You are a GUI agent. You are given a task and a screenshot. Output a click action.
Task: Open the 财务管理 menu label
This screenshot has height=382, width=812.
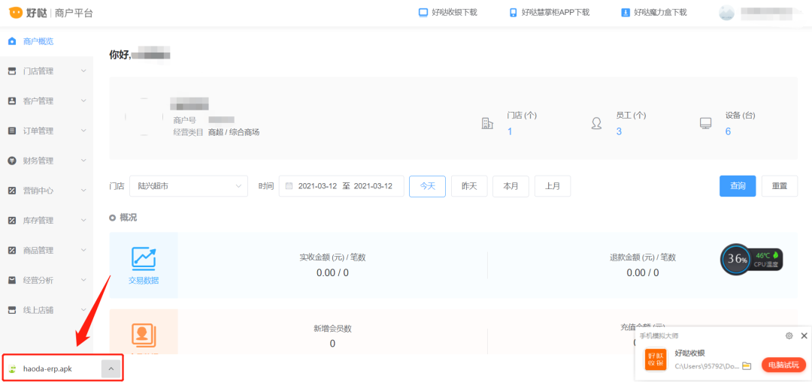tap(38, 161)
